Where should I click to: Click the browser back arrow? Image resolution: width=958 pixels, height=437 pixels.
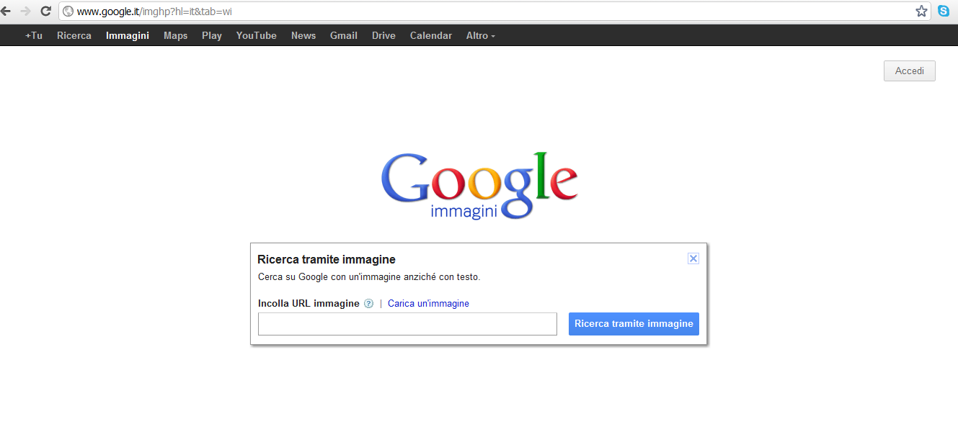(x=6, y=11)
